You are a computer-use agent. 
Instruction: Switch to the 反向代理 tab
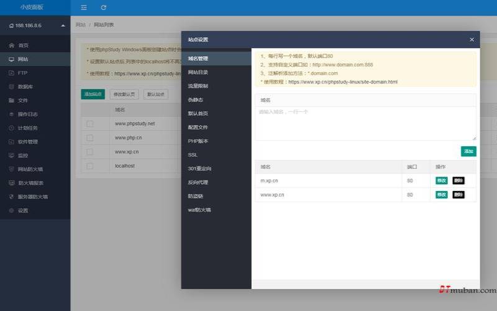click(x=216, y=182)
